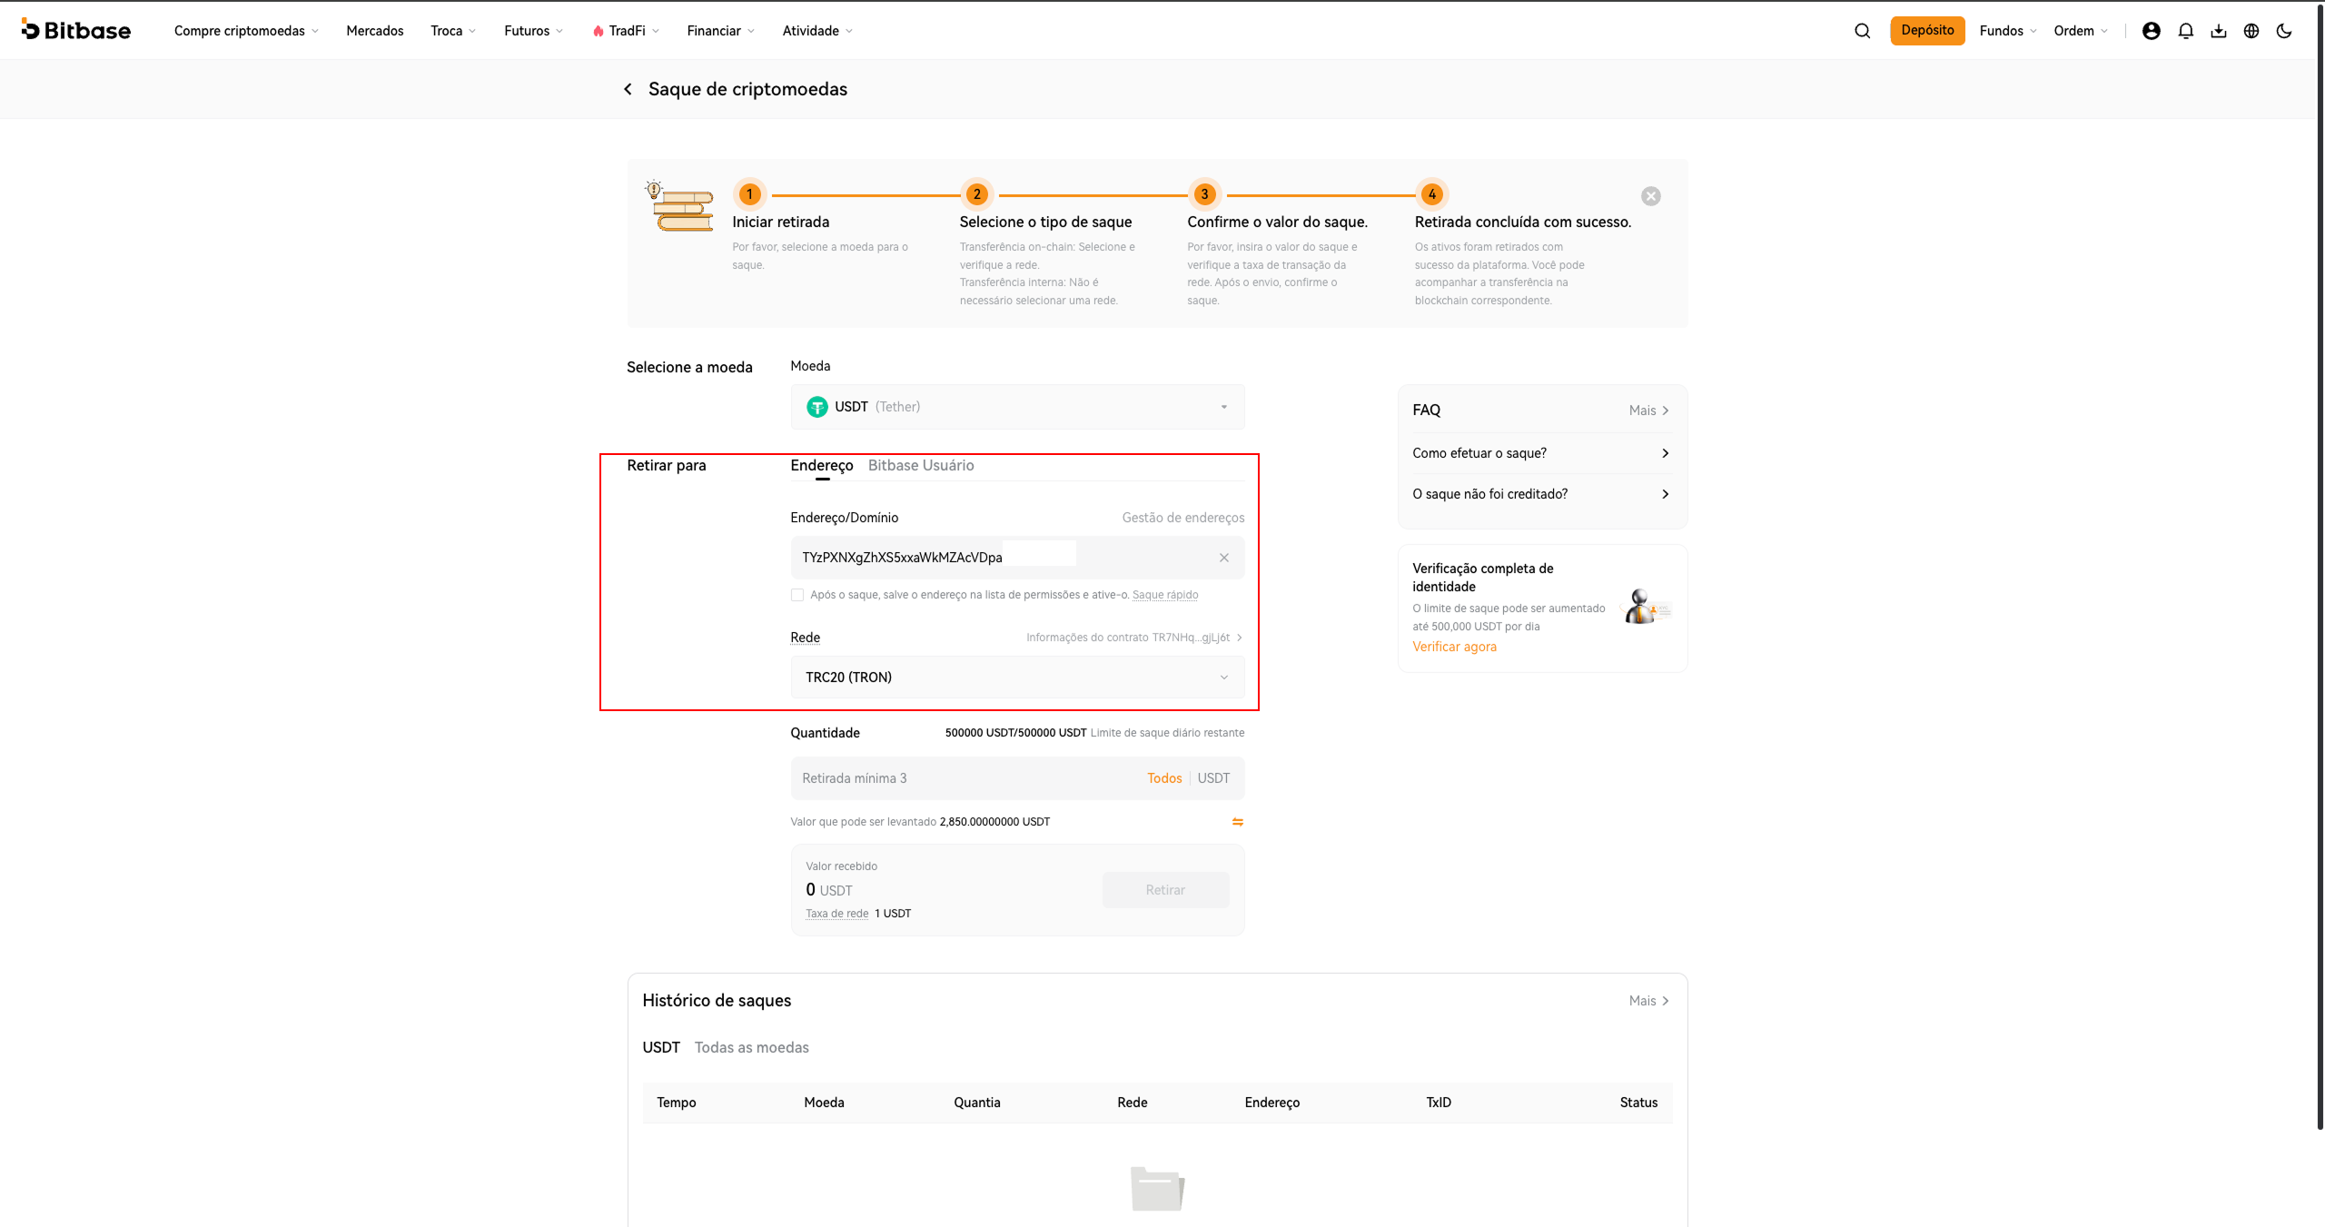Viewport: 2325px width, 1227px height.
Task: Expand the Atividade menu
Action: pyautogui.click(x=816, y=31)
